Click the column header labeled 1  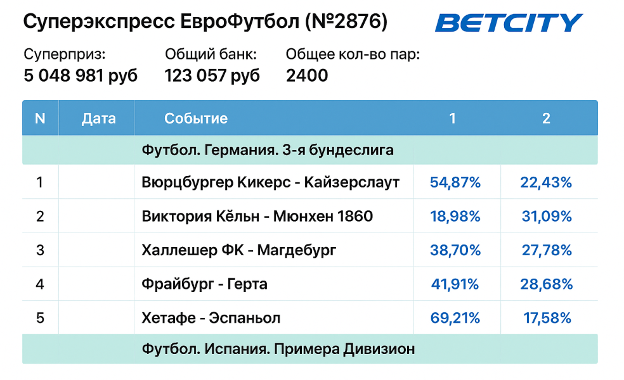pyautogui.click(x=452, y=118)
